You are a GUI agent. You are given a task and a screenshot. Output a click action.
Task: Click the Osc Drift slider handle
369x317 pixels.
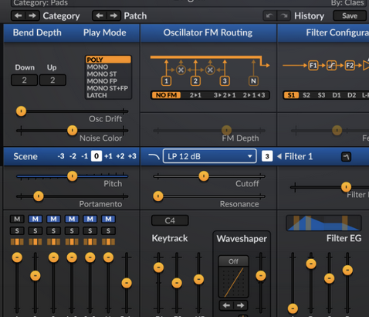(x=21, y=111)
